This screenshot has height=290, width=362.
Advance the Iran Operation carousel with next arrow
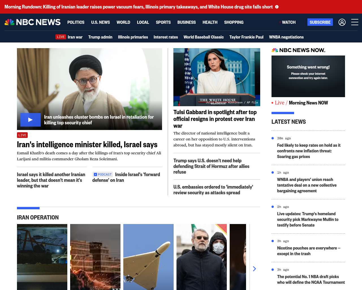point(254,269)
